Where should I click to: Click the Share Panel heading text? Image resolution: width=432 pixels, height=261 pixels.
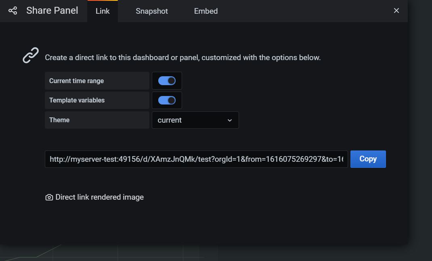[x=52, y=10]
